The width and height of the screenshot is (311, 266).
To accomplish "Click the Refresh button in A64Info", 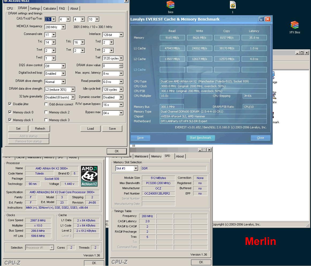I will 40,129.
